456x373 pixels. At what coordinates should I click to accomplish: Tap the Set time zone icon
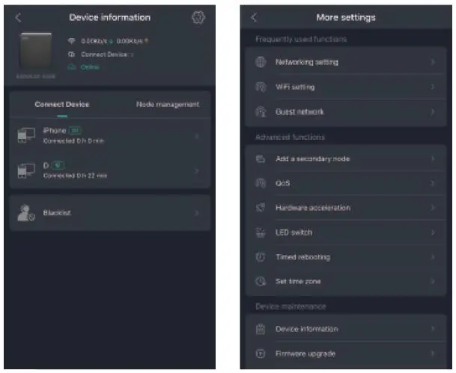click(261, 281)
